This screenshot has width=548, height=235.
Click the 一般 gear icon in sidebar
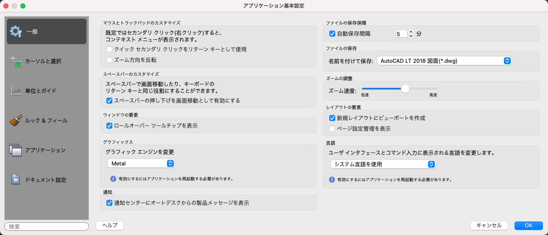(x=16, y=31)
